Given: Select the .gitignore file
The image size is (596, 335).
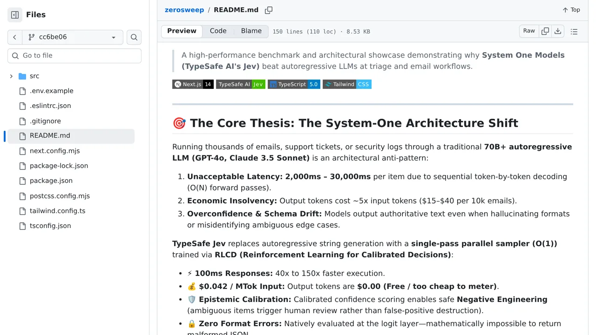Looking at the screenshot, I should (x=45, y=121).
